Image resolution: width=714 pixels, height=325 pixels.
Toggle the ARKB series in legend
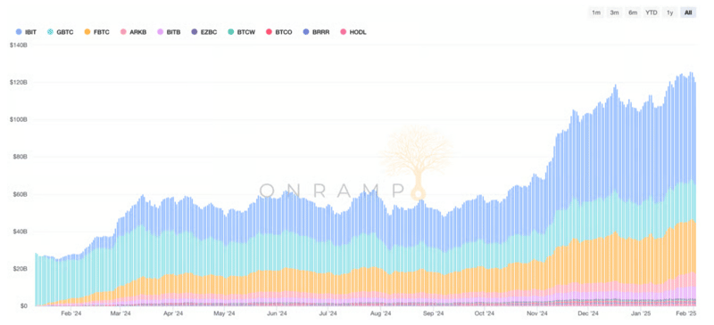(132, 32)
